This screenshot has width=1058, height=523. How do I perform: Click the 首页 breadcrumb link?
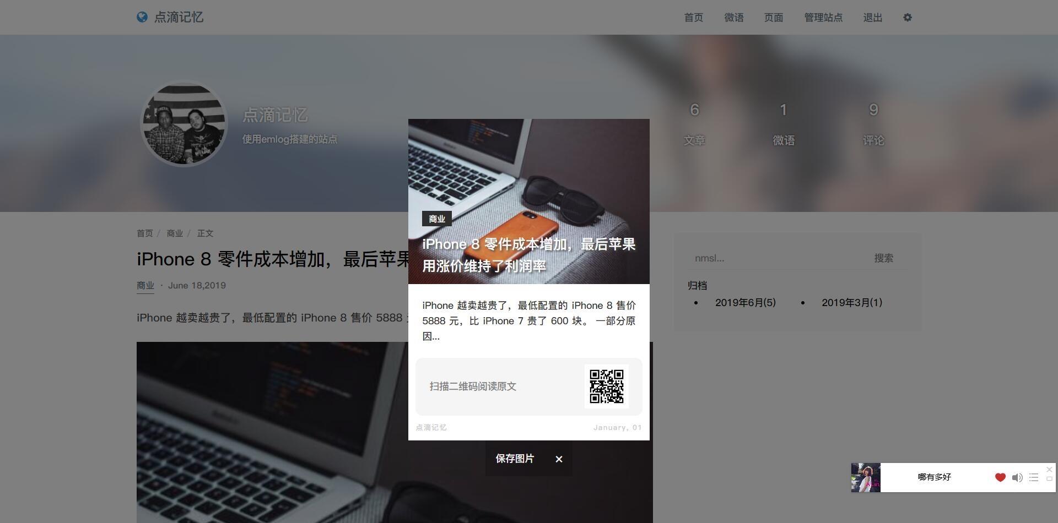[x=145, y=233]
